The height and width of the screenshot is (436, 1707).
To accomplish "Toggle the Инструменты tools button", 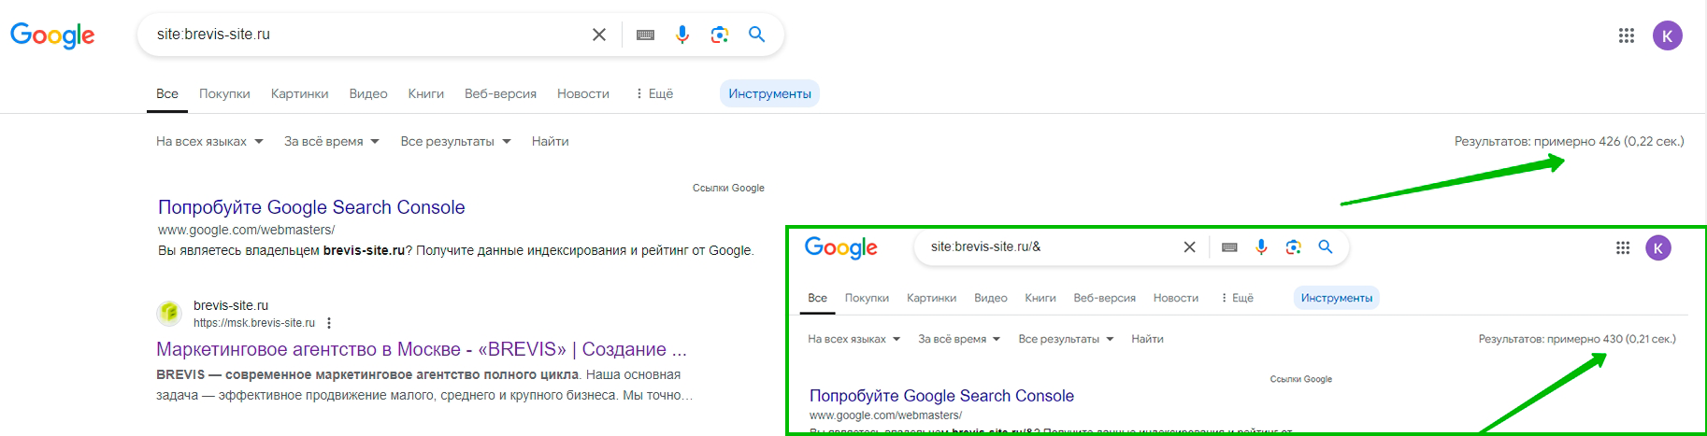I will [769, 94].
